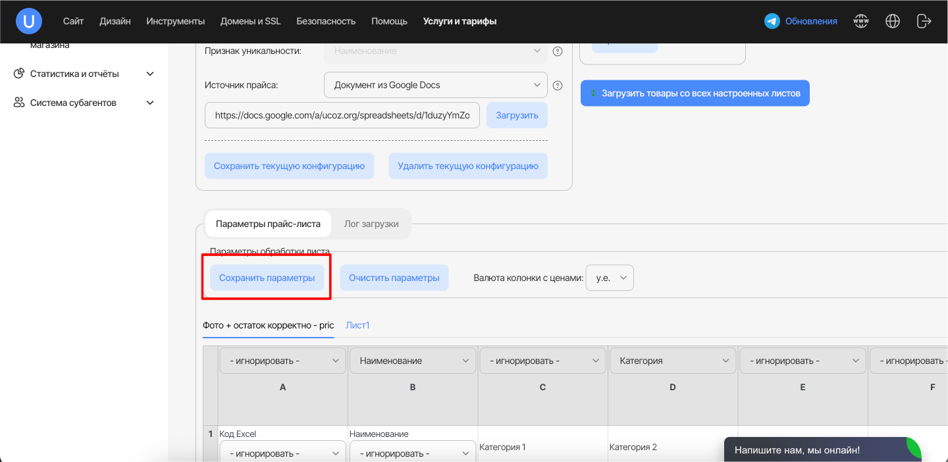
Task: Click the Статистика и отчёты pie icon
Action: point(19,74)
